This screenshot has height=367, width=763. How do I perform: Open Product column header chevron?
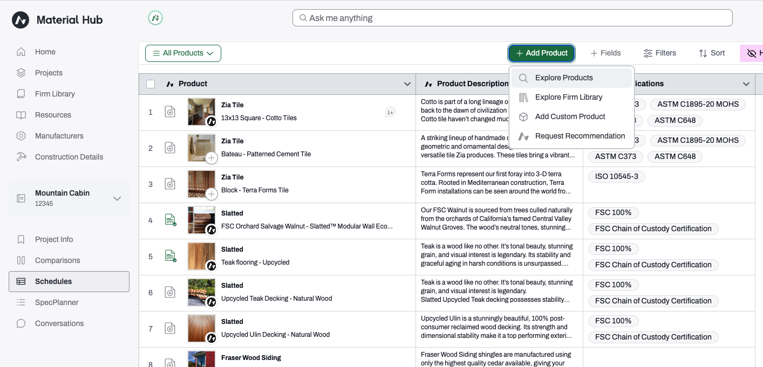tap(407, 84)
